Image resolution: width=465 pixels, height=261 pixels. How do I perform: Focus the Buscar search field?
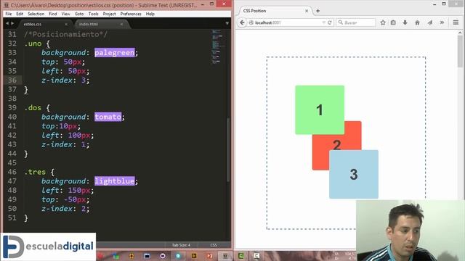point(356,22)
